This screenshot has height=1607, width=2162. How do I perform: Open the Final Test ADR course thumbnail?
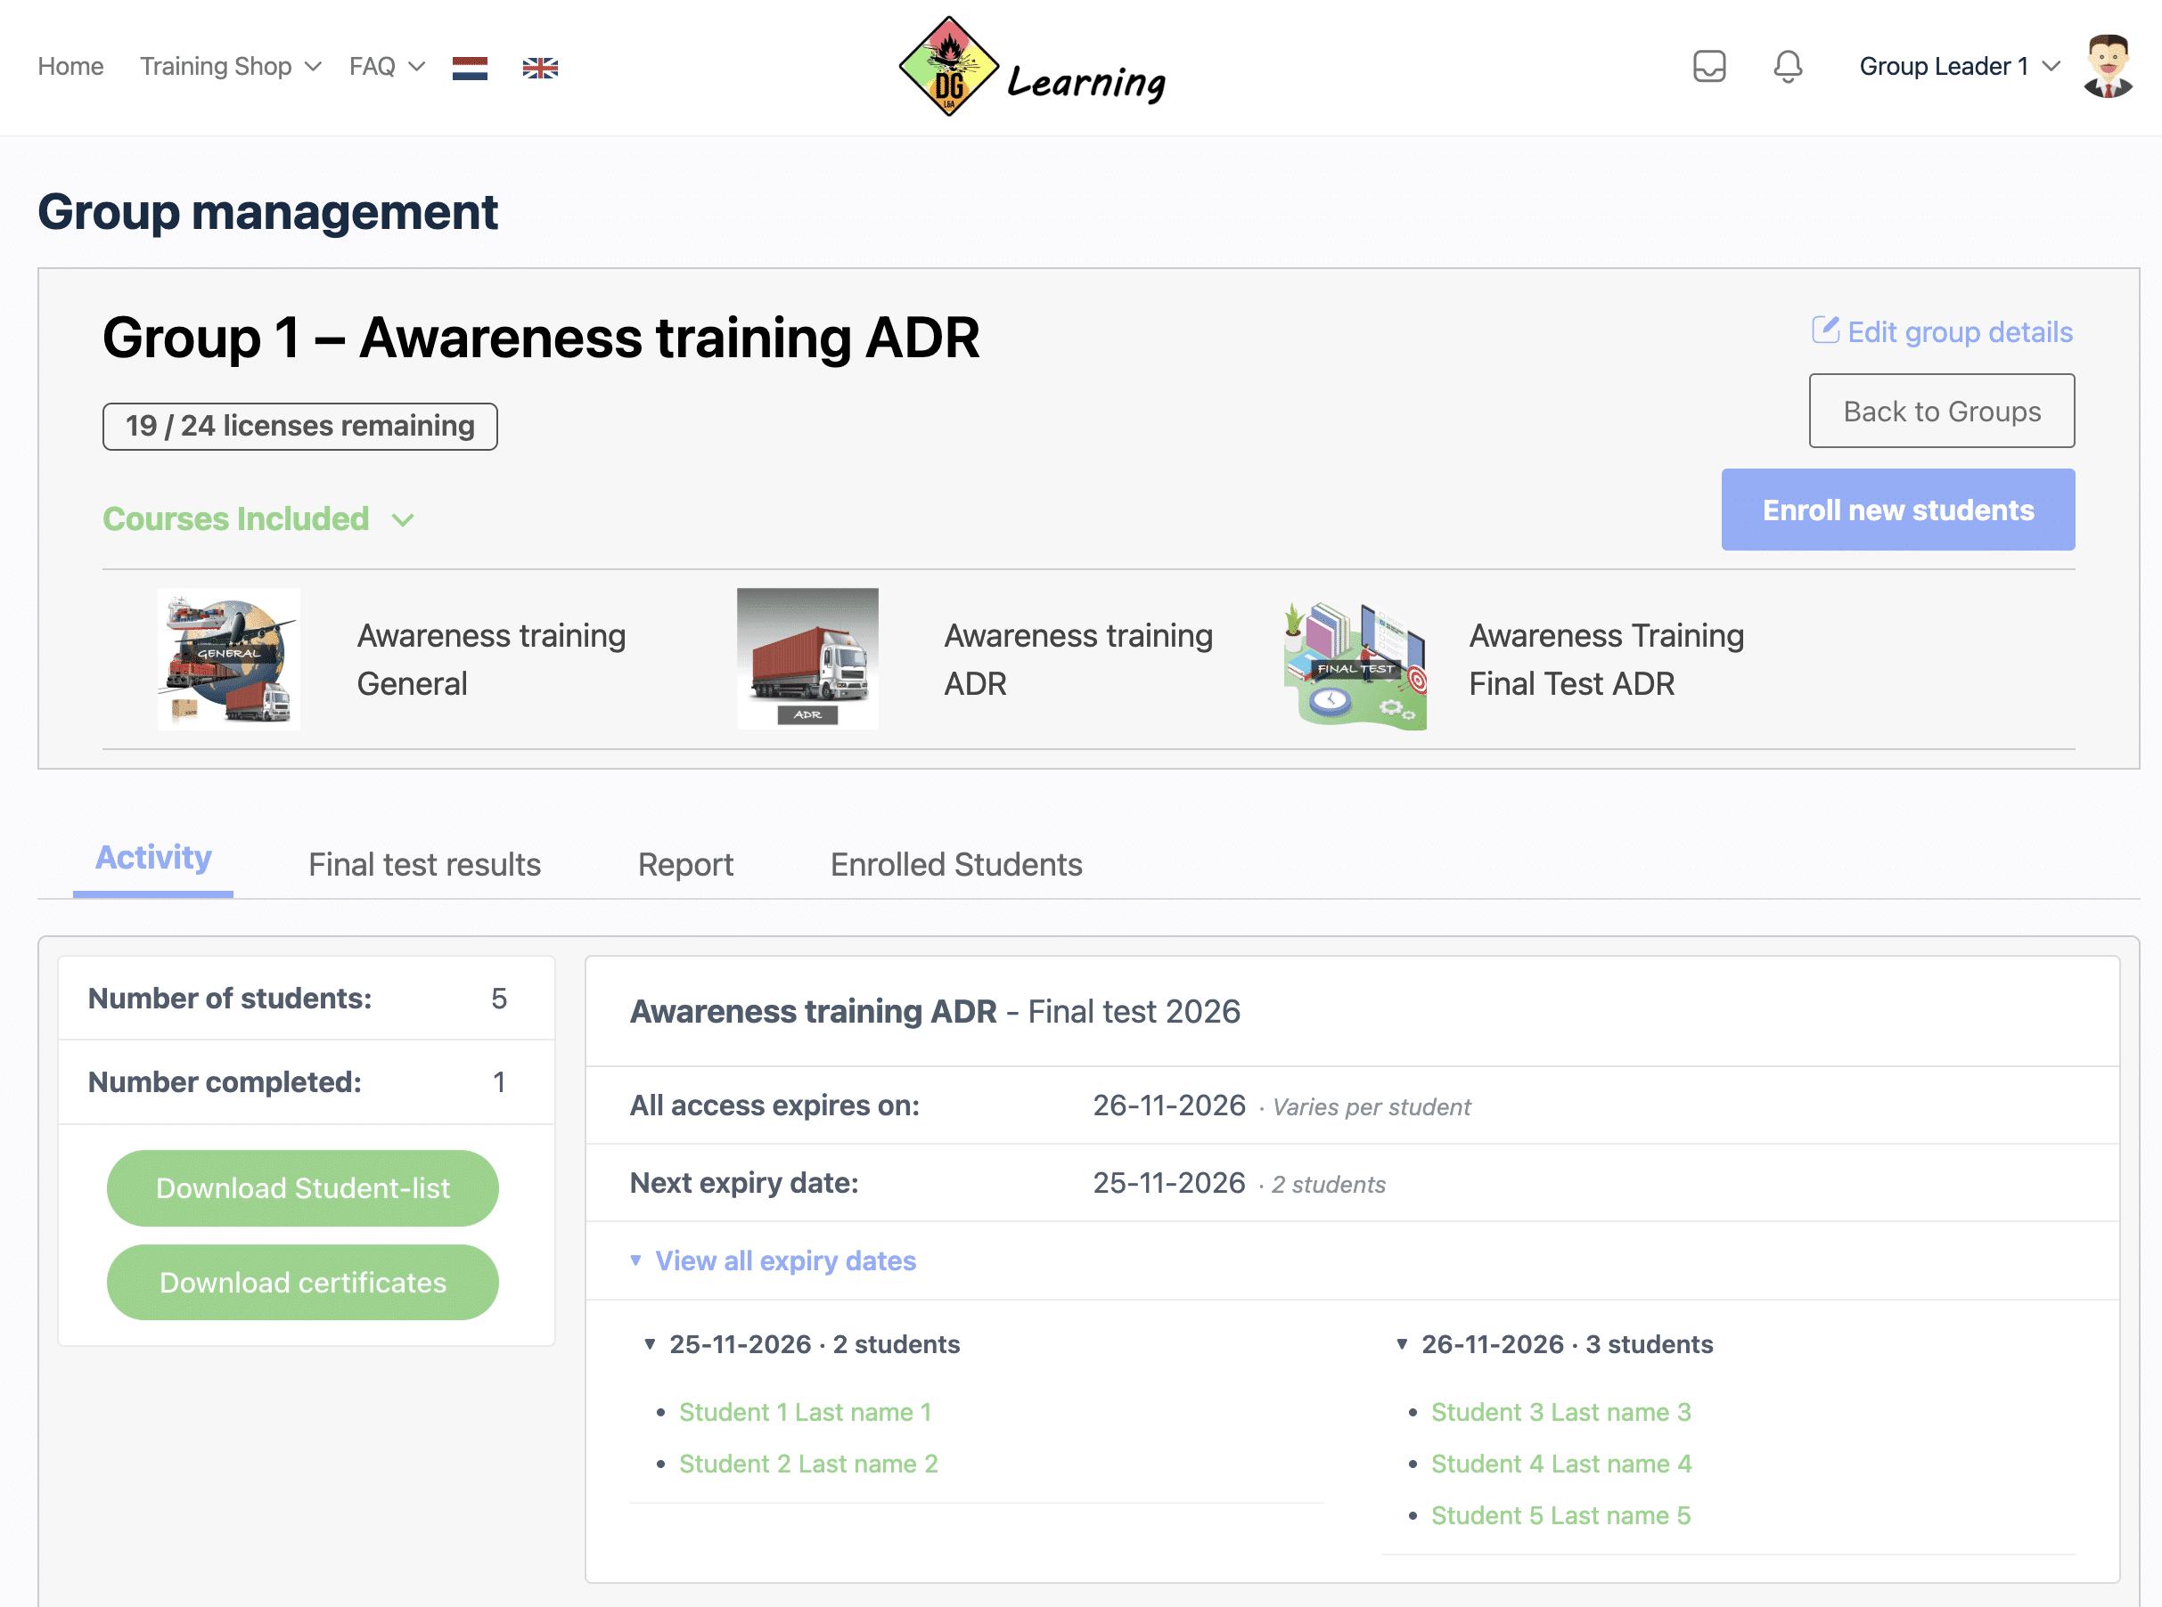tap(1355, 665)
